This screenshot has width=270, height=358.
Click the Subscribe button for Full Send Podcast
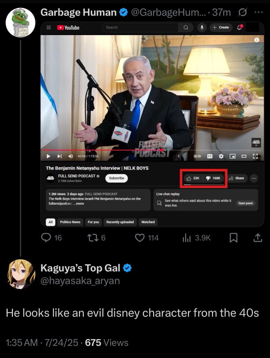(116, 178)
